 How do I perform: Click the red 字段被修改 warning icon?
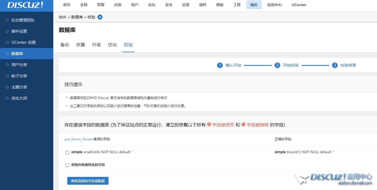click(x=209, y=124)
